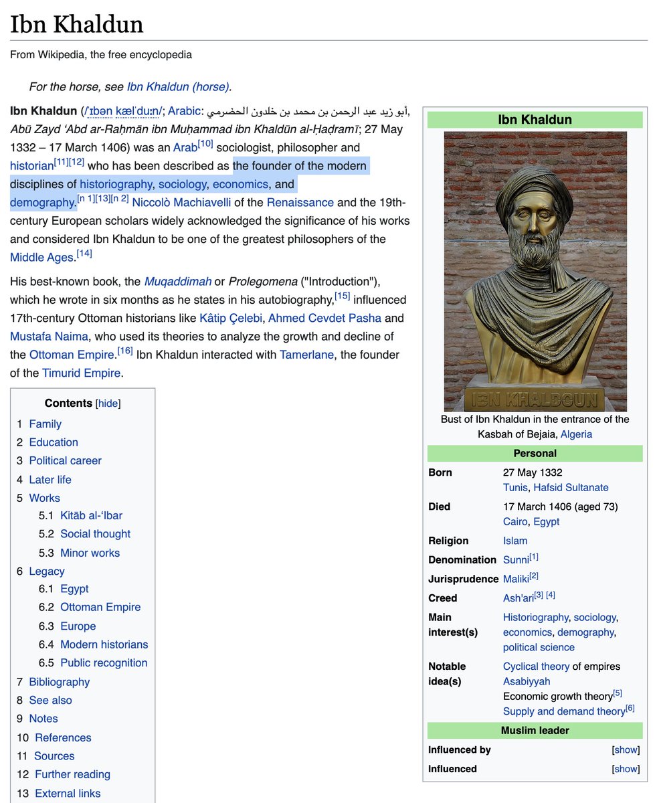Image resolution: width=657 pixels, height=803 pixels.
Task: Click the sociology link in the intro paragraph
Action: tap(183, 184)
